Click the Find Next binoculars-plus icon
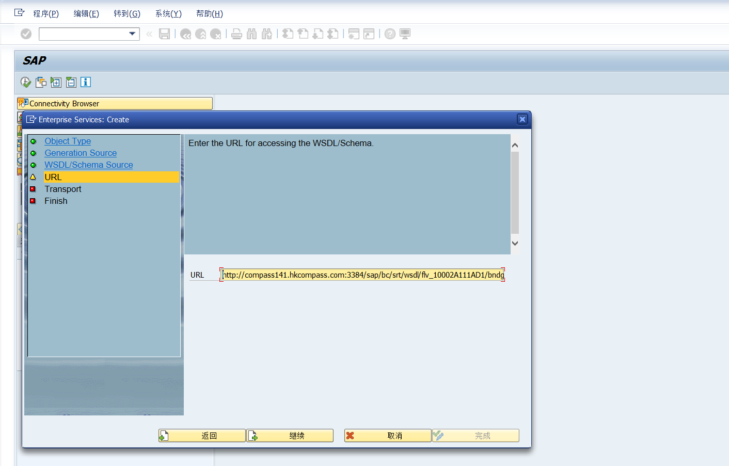This screenshot has height=466, width=729. pos(267,34)
